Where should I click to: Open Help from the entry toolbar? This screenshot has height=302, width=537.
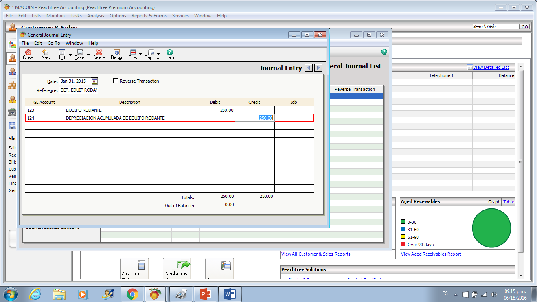tap(169, 54)
